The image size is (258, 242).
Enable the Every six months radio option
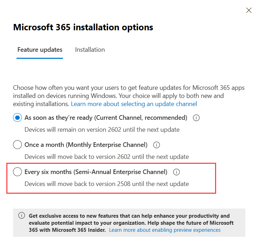pos(17,172)
